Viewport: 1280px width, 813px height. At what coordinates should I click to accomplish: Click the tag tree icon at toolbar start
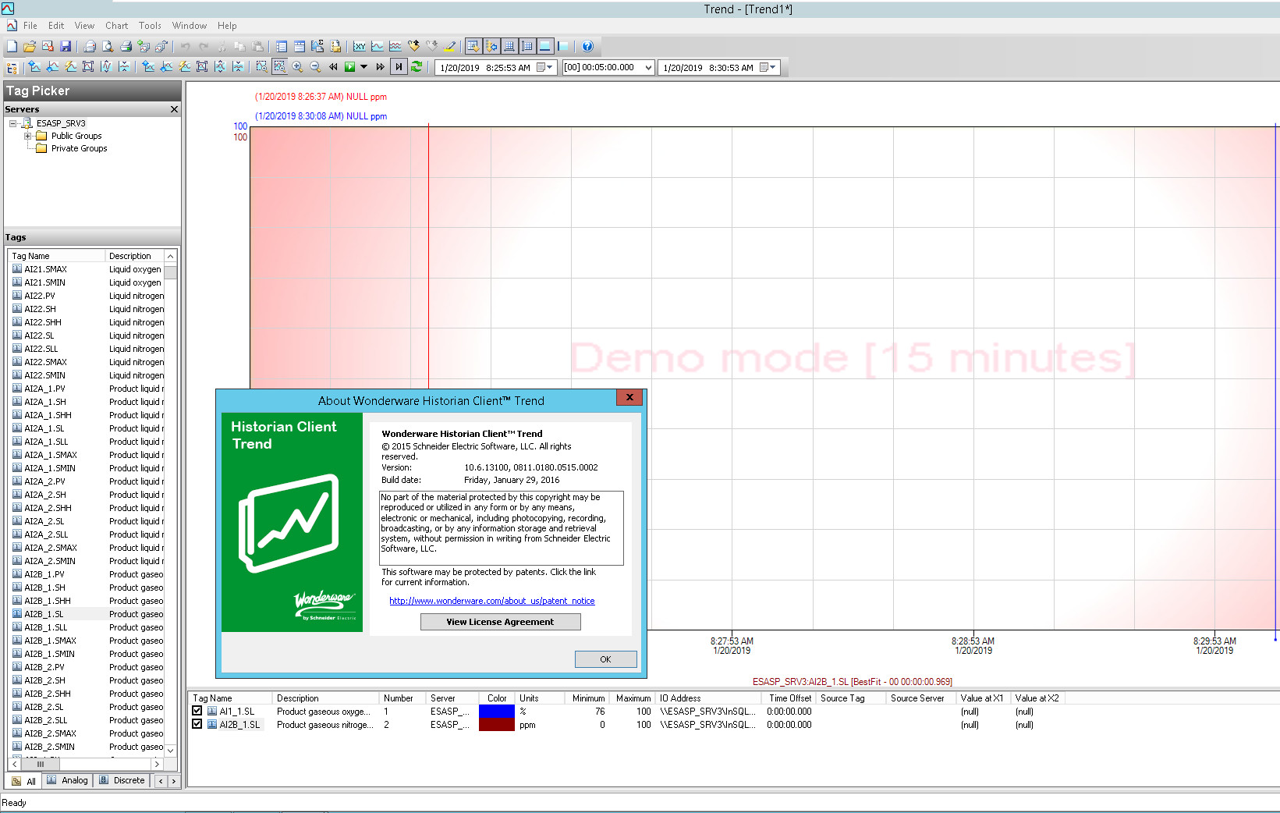(x=12, y=68)
